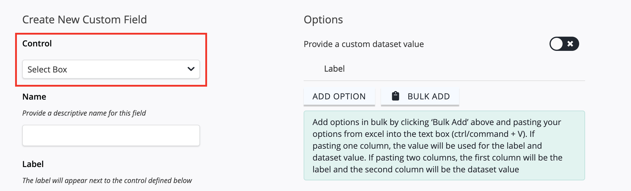Click the clipboard icon beside BULK ADD
The height and width of the screenshot is (191, 631).
[395, 96]
